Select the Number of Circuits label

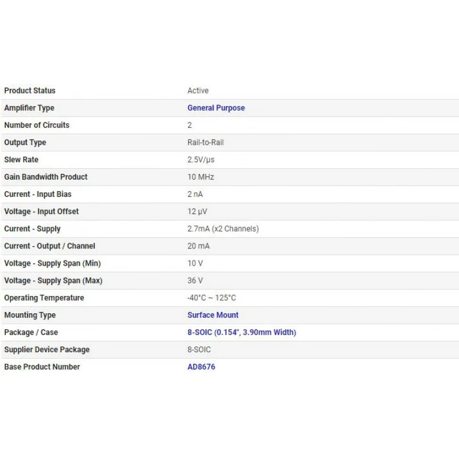37,125
